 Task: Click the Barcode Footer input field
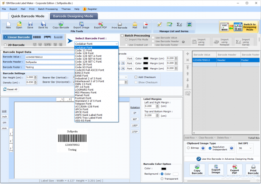pyautogui.click(x=50, y=67)
